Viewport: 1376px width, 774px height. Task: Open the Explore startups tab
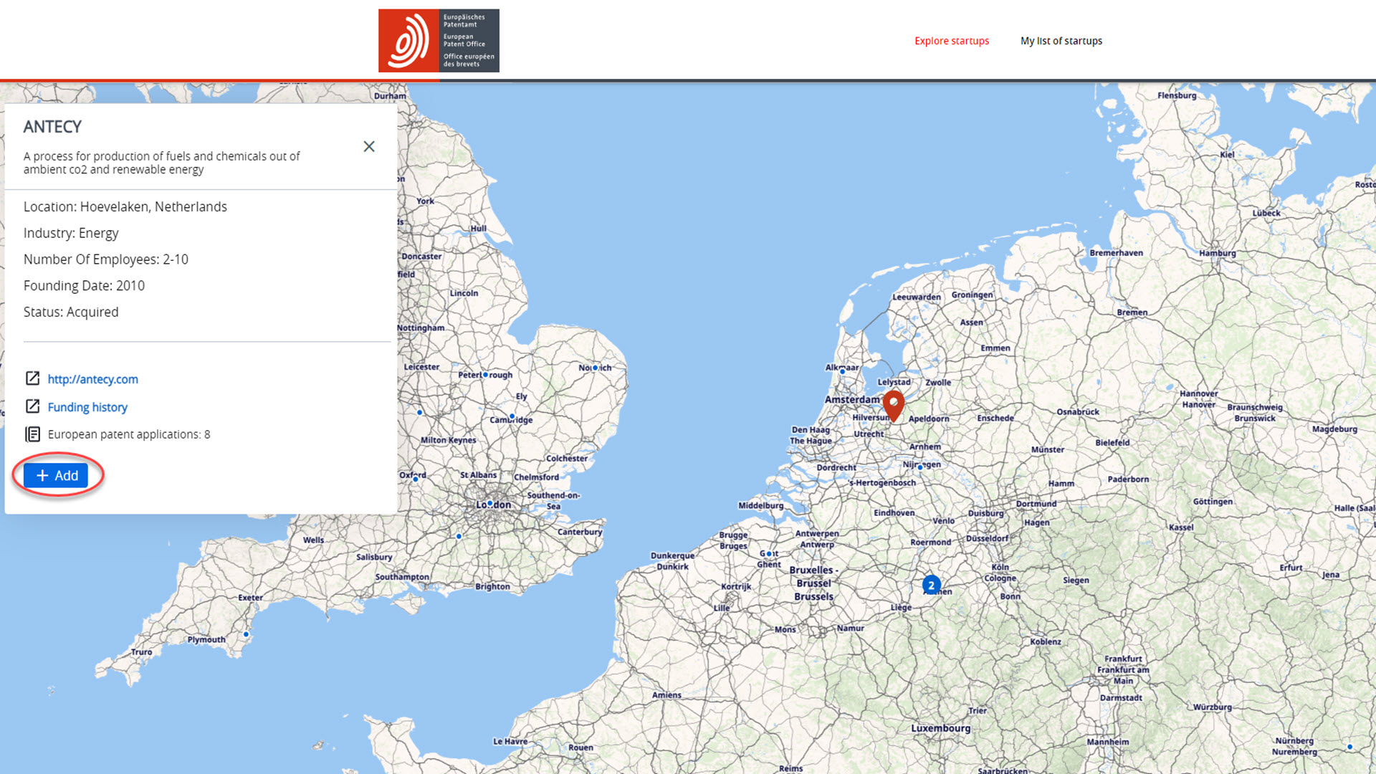[x=951, y=41]
